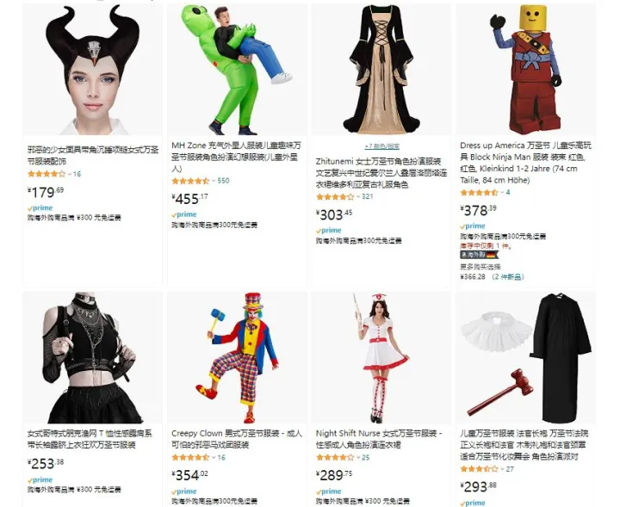Open the Creepy Clown product title link
620x507 pixels.
point(237,439)
